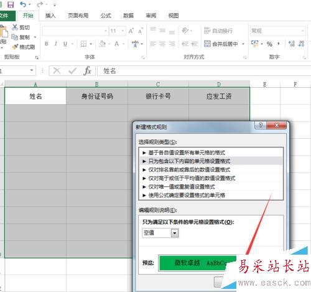Image resolution: width=311 pixels, height=292 pixels.
Task: Open the 空值 condition dropdown
Action: click(175, 233)
